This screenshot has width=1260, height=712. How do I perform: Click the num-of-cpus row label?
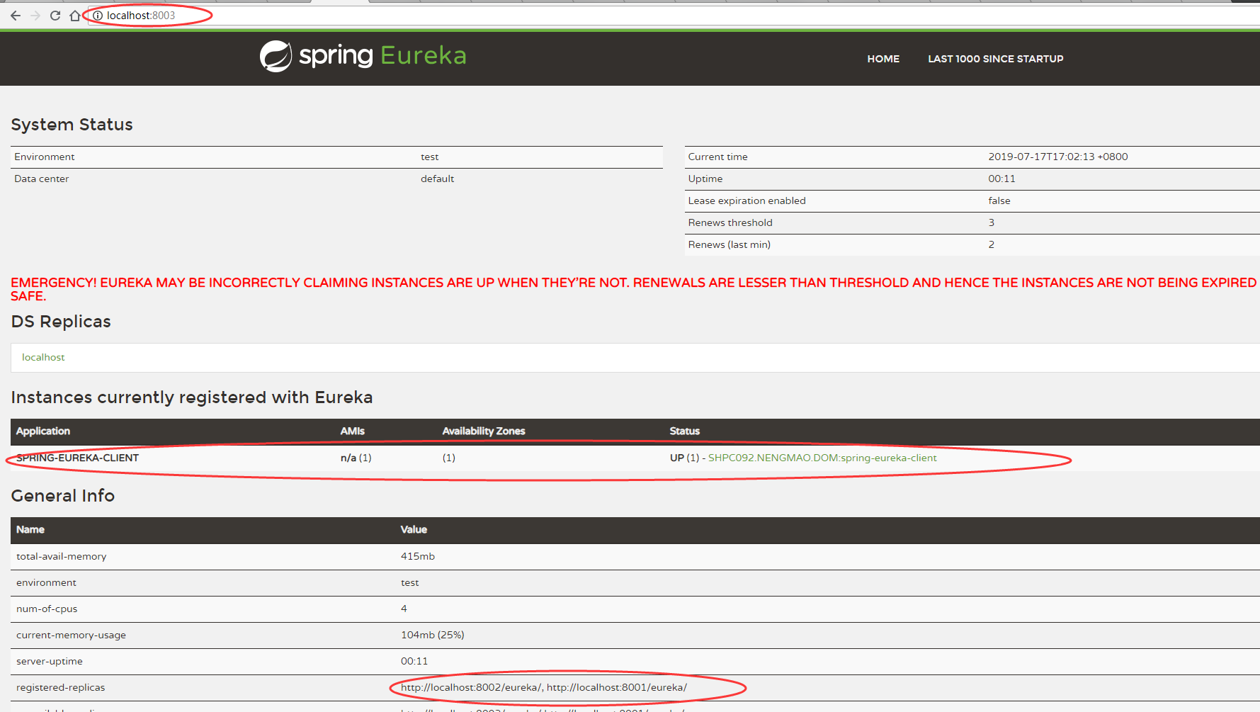click(47, 609)
